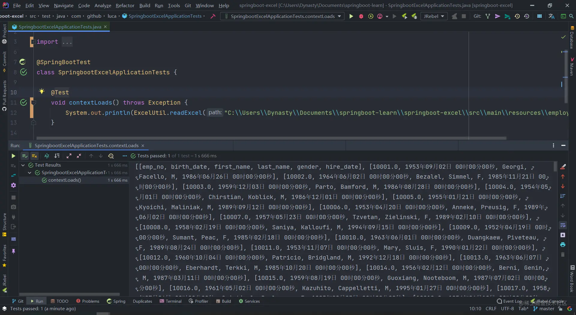Open the Analyze menu
The image size is (576, 315).
(103, 5)
